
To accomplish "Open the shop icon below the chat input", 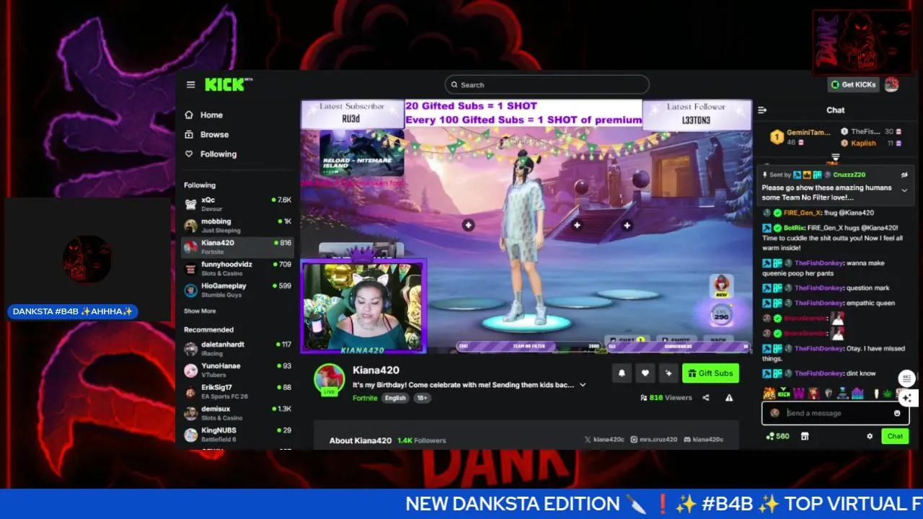I will pos(805,436).
